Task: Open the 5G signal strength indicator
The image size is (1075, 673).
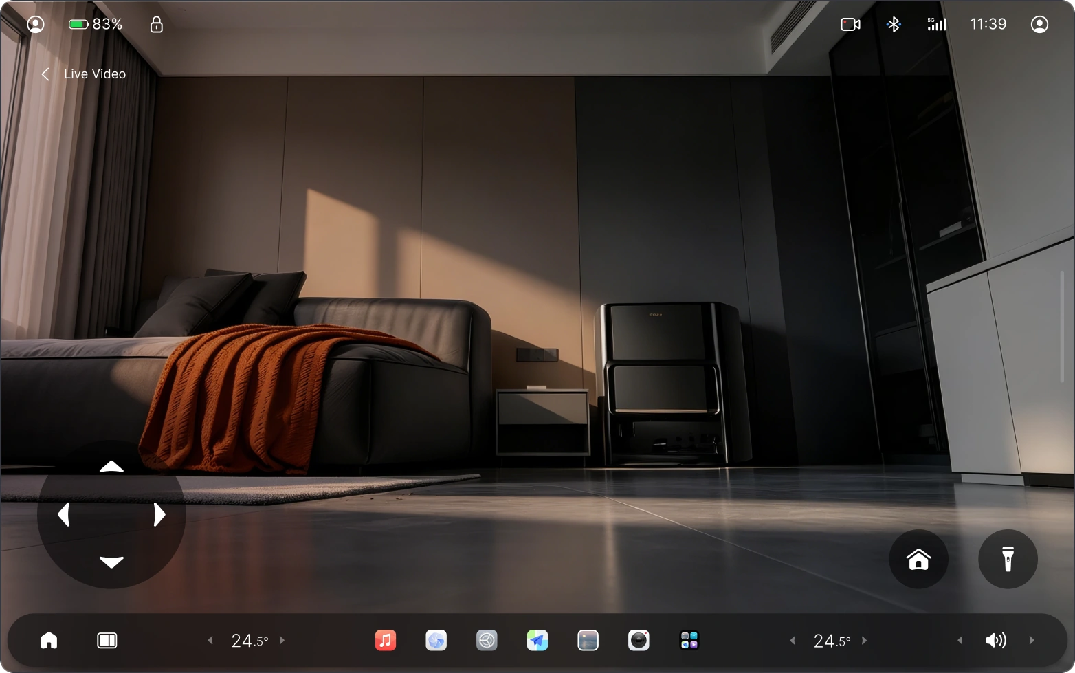Action: [937, 24]
